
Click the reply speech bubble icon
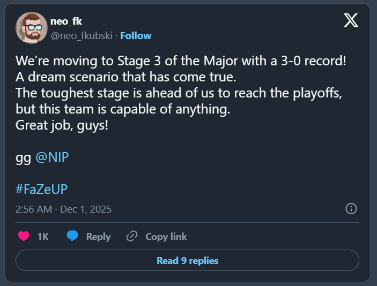tap(73, 237)
